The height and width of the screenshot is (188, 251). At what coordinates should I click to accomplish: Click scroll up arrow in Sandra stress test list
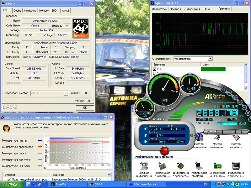coord(109,175)
